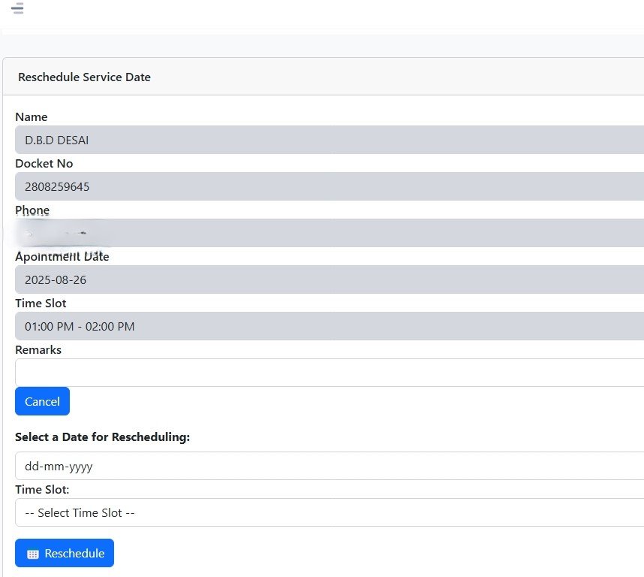Click the Select a Date for Rescheduling label
The width and height of the screenshot is (644, 577).
[x=102, y=437]
